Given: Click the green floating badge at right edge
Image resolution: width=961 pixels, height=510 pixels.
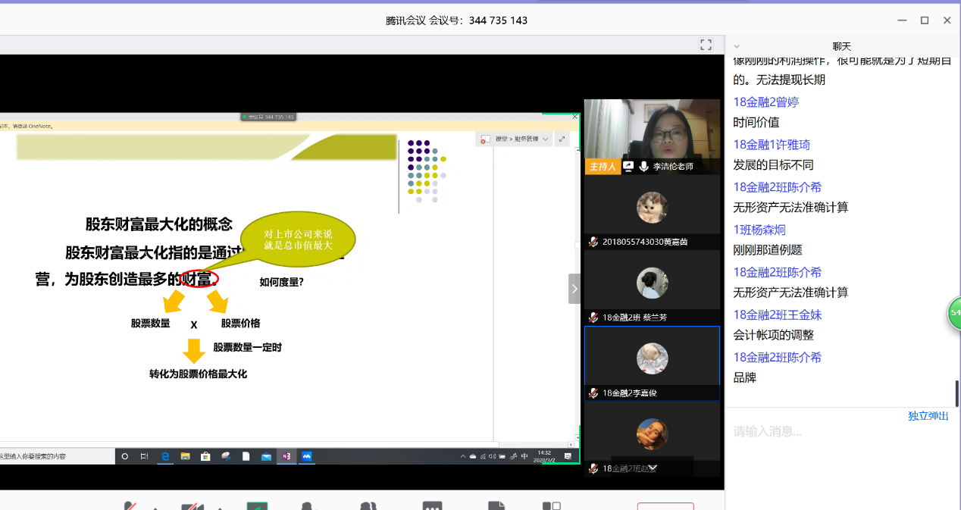Looking at the screenshot, I should click(954, 313).
